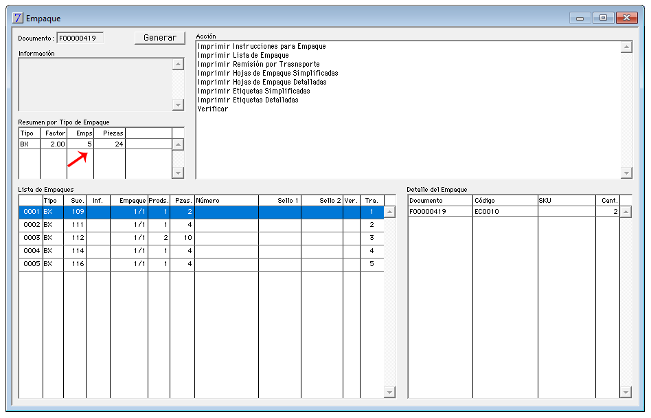Click Detalle del Empaque scroll down arrow
This screenshot has width=651, height=418.
(626, 392)
